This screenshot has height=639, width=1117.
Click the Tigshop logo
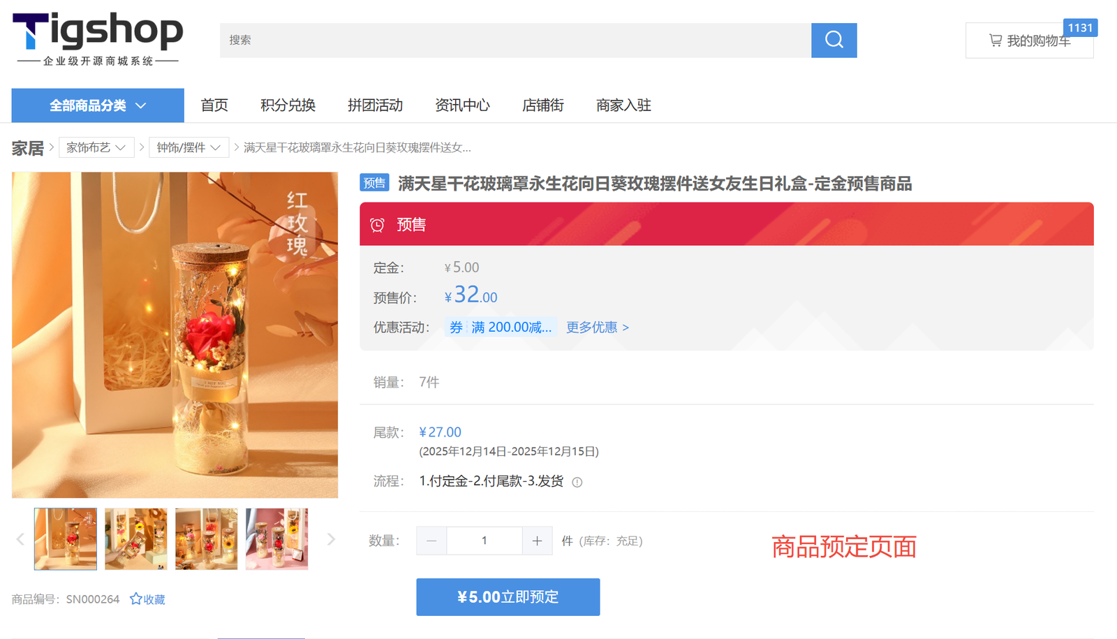[98, 39]
